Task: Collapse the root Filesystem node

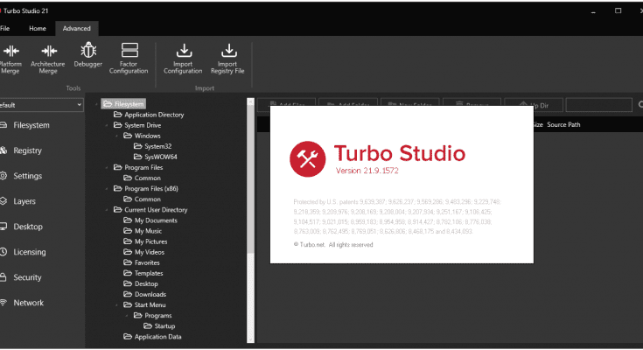Action: [97, 104]
